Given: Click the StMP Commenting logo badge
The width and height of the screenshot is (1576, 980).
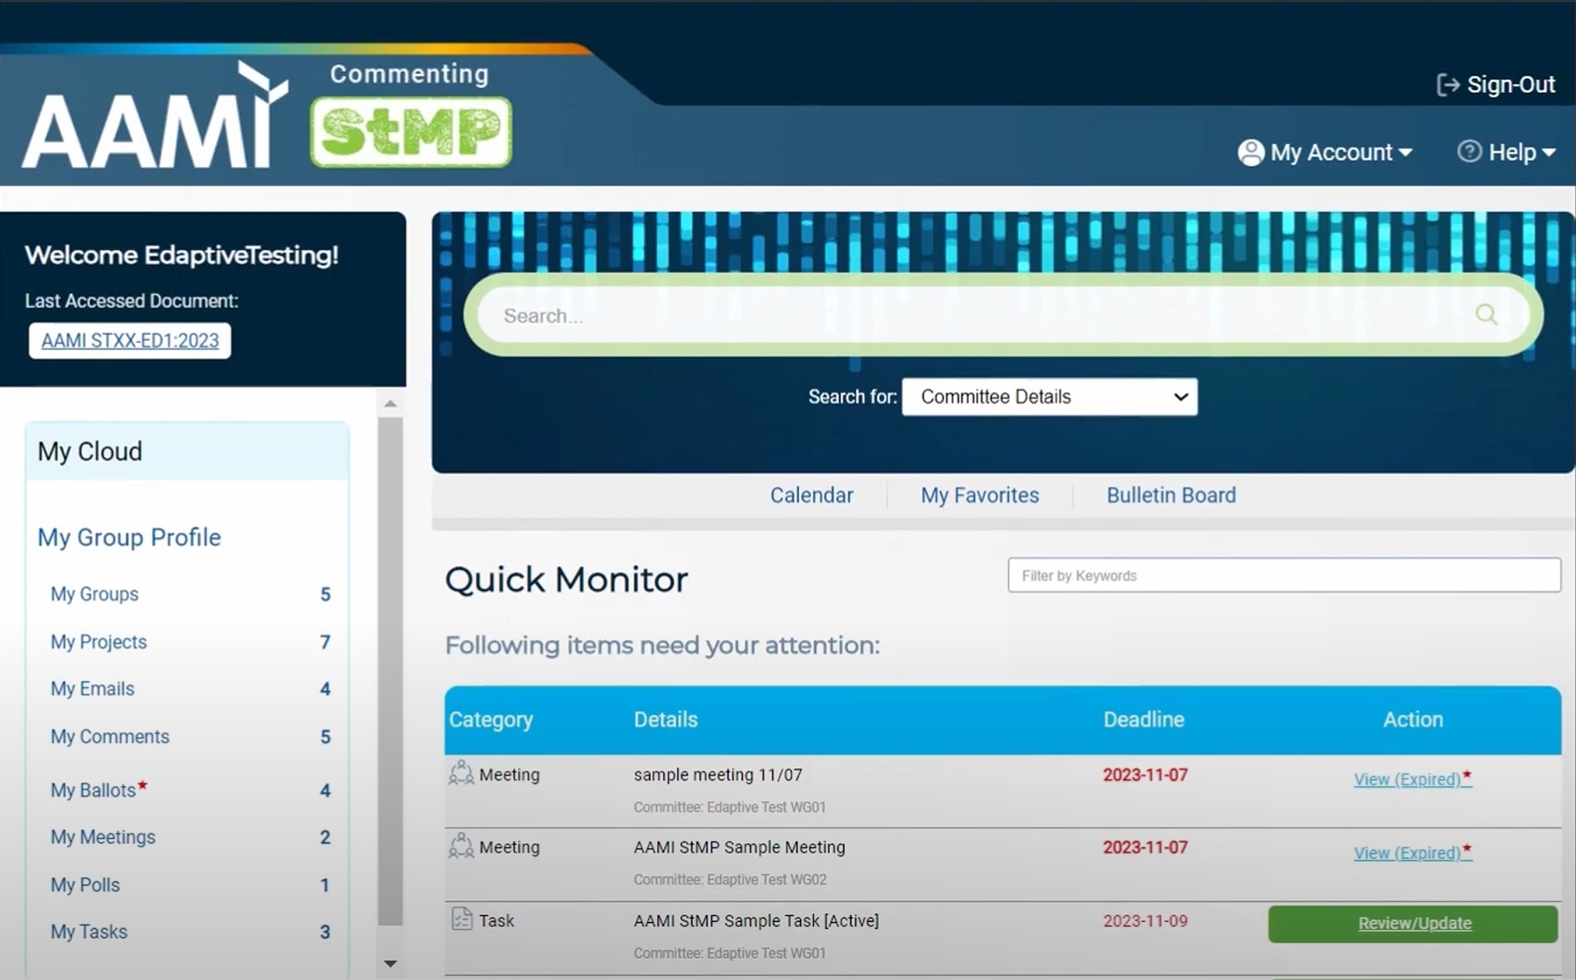Looking at the screenshot, I should [409, 132].
